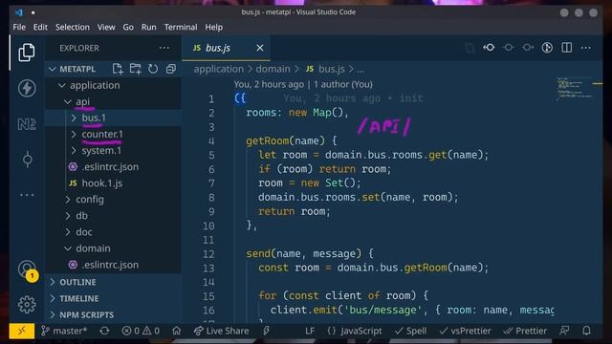Open errors and warnings count
Screen dimensions: 612x344
pos(141,331)
